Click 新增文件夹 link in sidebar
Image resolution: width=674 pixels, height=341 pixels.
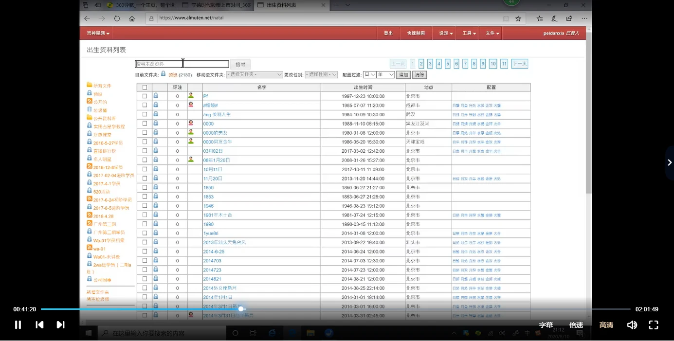tap(98, 292)
